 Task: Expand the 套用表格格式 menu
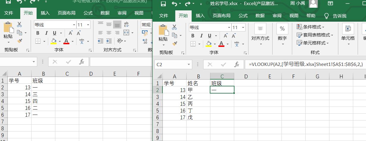(x=315, y=35)
